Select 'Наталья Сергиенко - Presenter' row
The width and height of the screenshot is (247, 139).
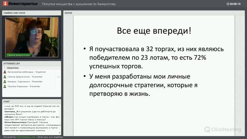click(x=32, y=81)
